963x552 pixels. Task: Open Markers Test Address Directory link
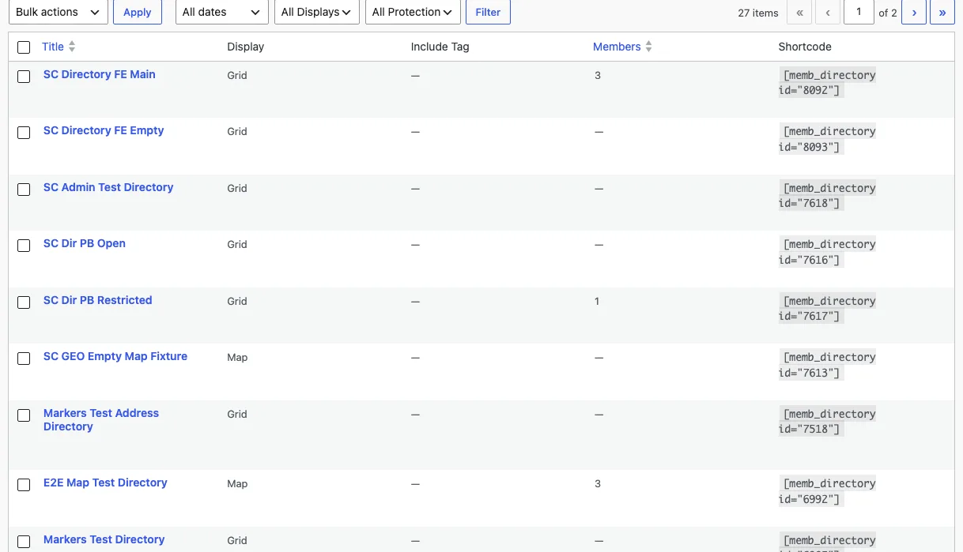click(x=101, y=419)
